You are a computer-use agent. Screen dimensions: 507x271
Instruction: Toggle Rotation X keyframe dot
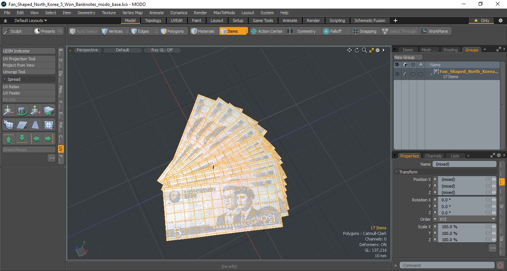coord(435,200)
